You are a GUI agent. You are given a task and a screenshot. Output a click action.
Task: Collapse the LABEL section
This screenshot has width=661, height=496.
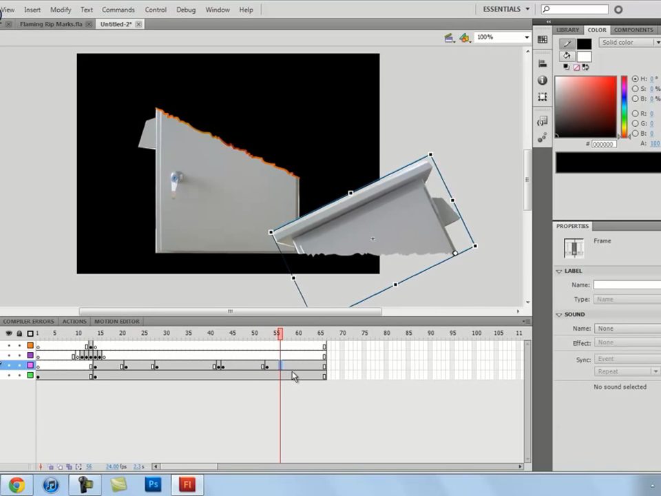click(559, 271)
